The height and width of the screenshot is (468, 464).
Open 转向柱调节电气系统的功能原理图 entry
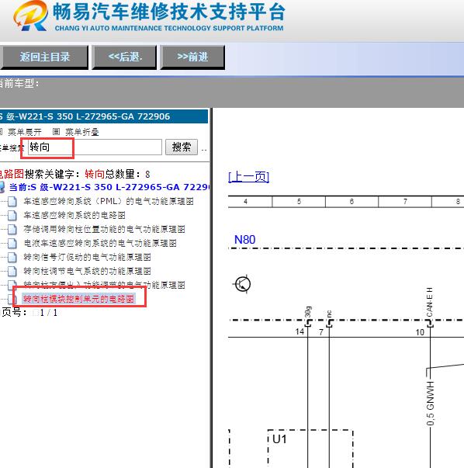coord(87,271)
